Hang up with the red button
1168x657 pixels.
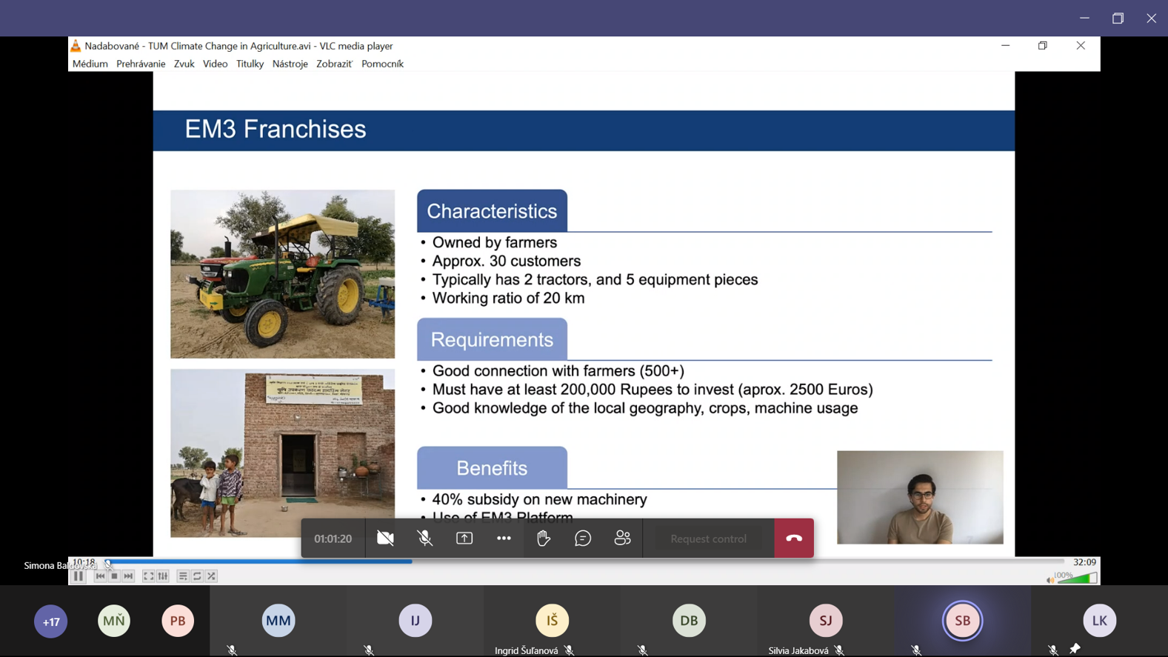[794, 538]
